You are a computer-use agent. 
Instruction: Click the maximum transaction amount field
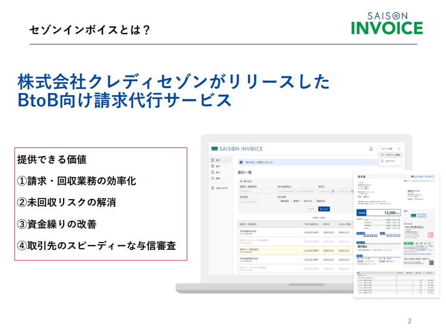pyautogui.click(x=305, y=191)
